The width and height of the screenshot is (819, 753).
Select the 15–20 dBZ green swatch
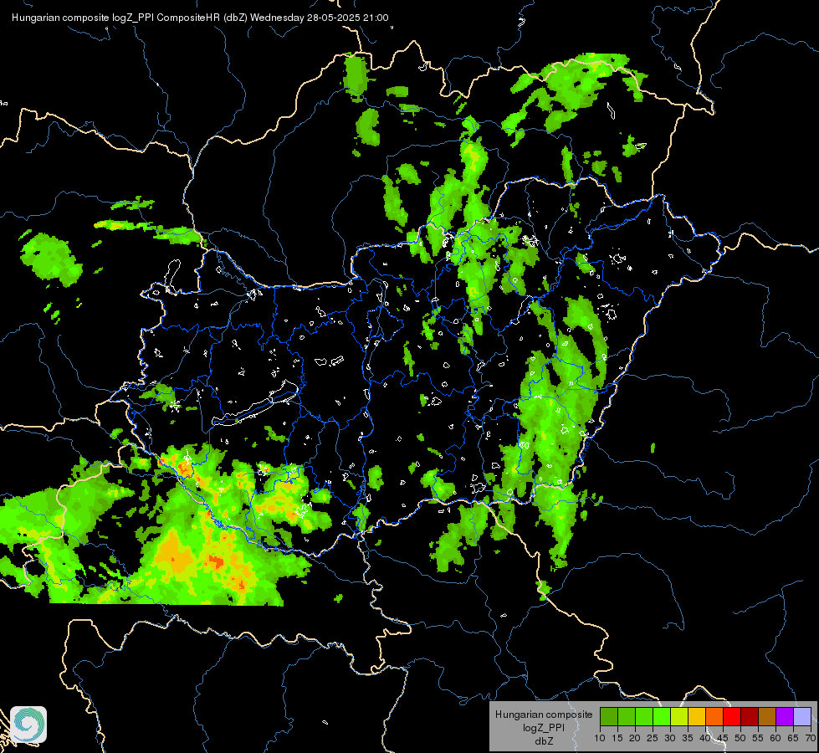click(x=627, y=716)
